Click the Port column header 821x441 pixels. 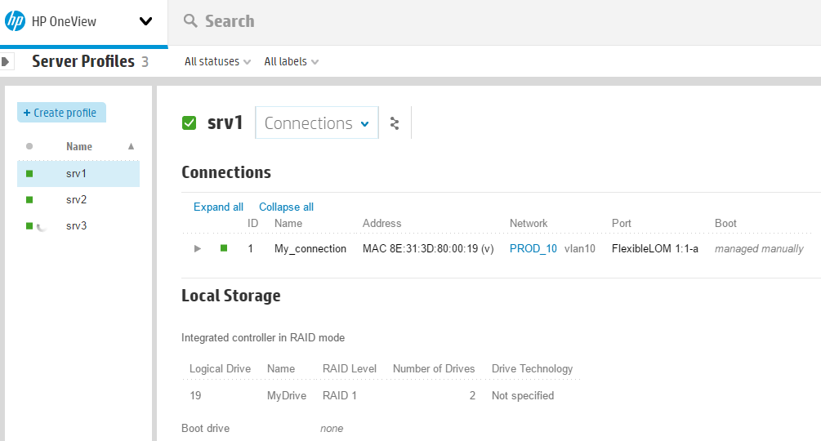click(x=622, y=224)
